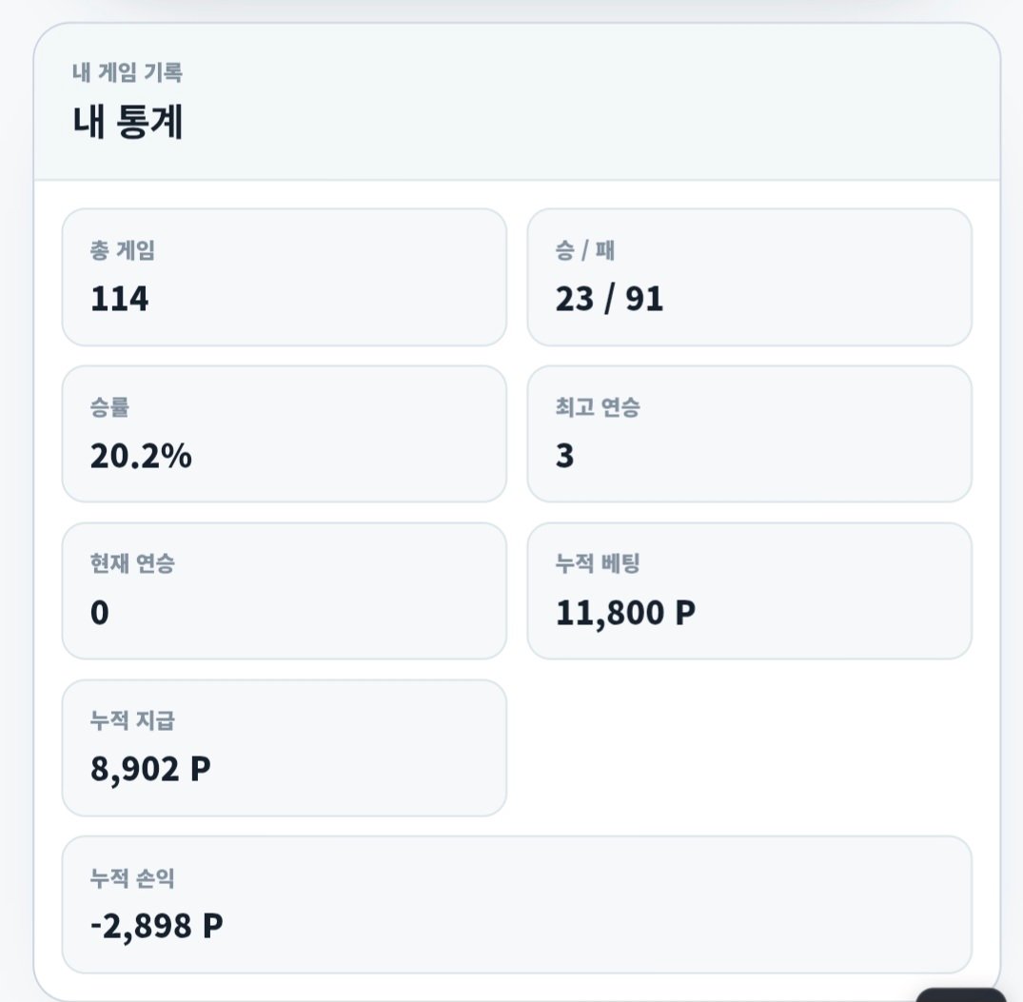The image size is (1023, 1002).
Task: Click the -2,898 P profit-loss value
Action: point(157,926)
